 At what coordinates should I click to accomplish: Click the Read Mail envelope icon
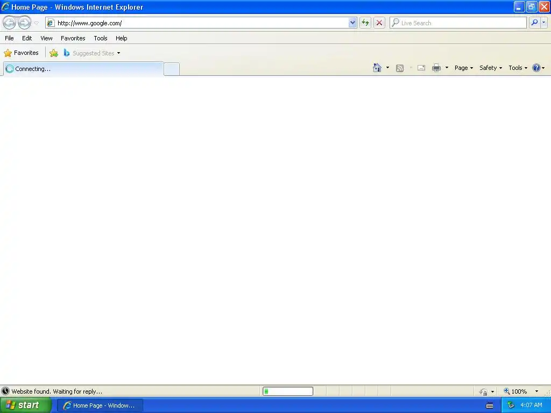421,68
